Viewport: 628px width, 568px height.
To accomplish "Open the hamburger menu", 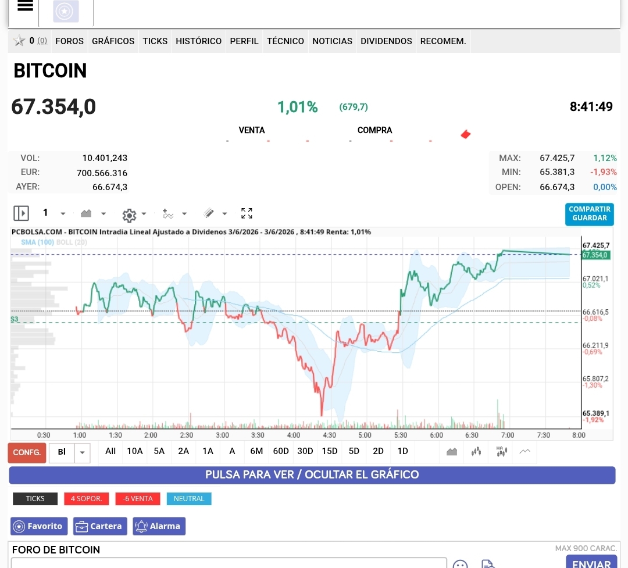I will point(25,6).
